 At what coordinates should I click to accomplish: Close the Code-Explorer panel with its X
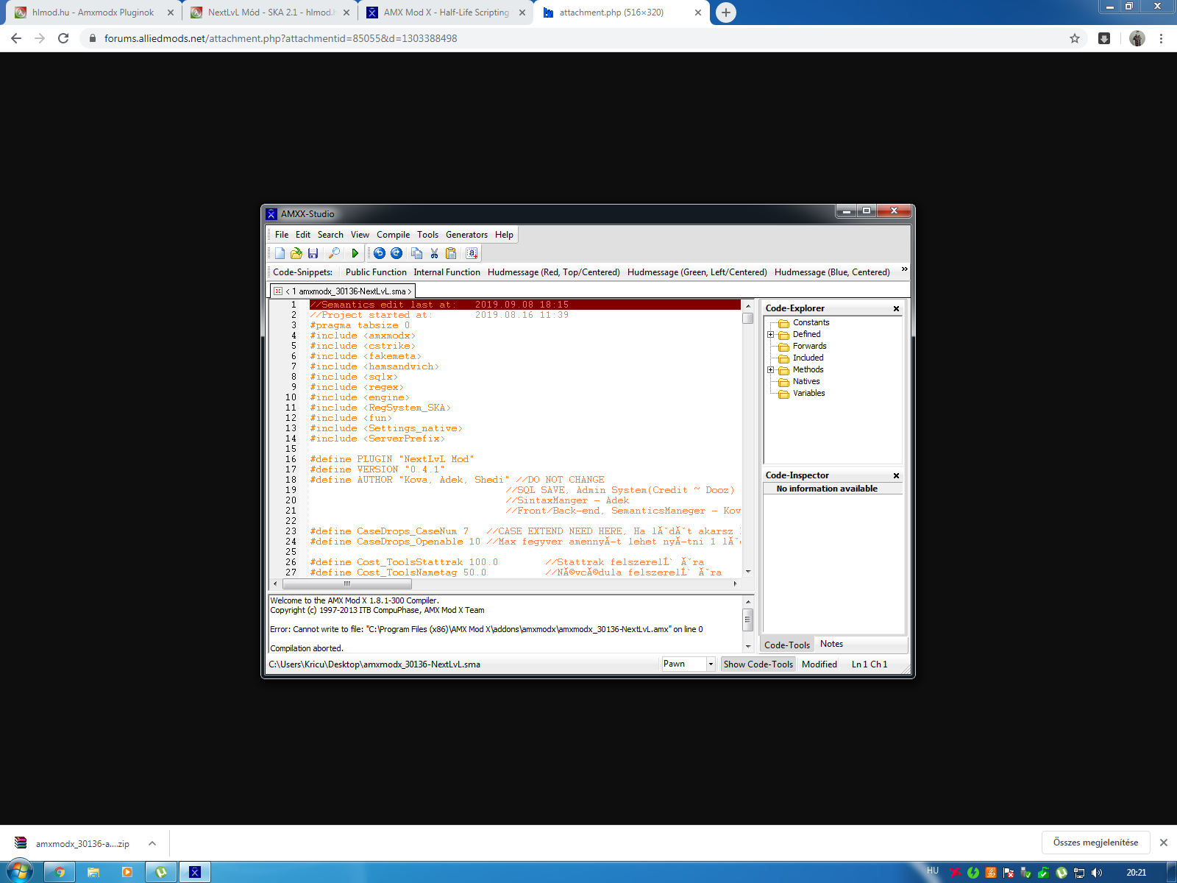[896, 308]
